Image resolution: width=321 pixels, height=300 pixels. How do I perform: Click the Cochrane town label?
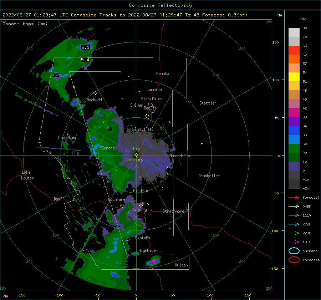coord(117,199)
